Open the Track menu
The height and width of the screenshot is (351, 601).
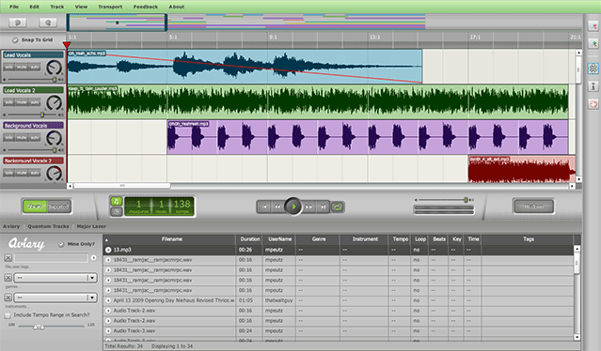point(57,7)
